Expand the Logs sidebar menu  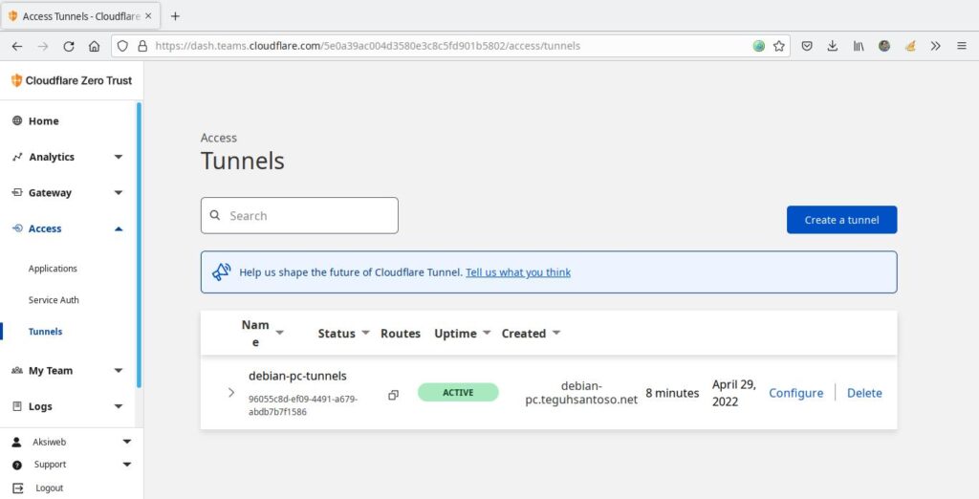click(119, 406)
